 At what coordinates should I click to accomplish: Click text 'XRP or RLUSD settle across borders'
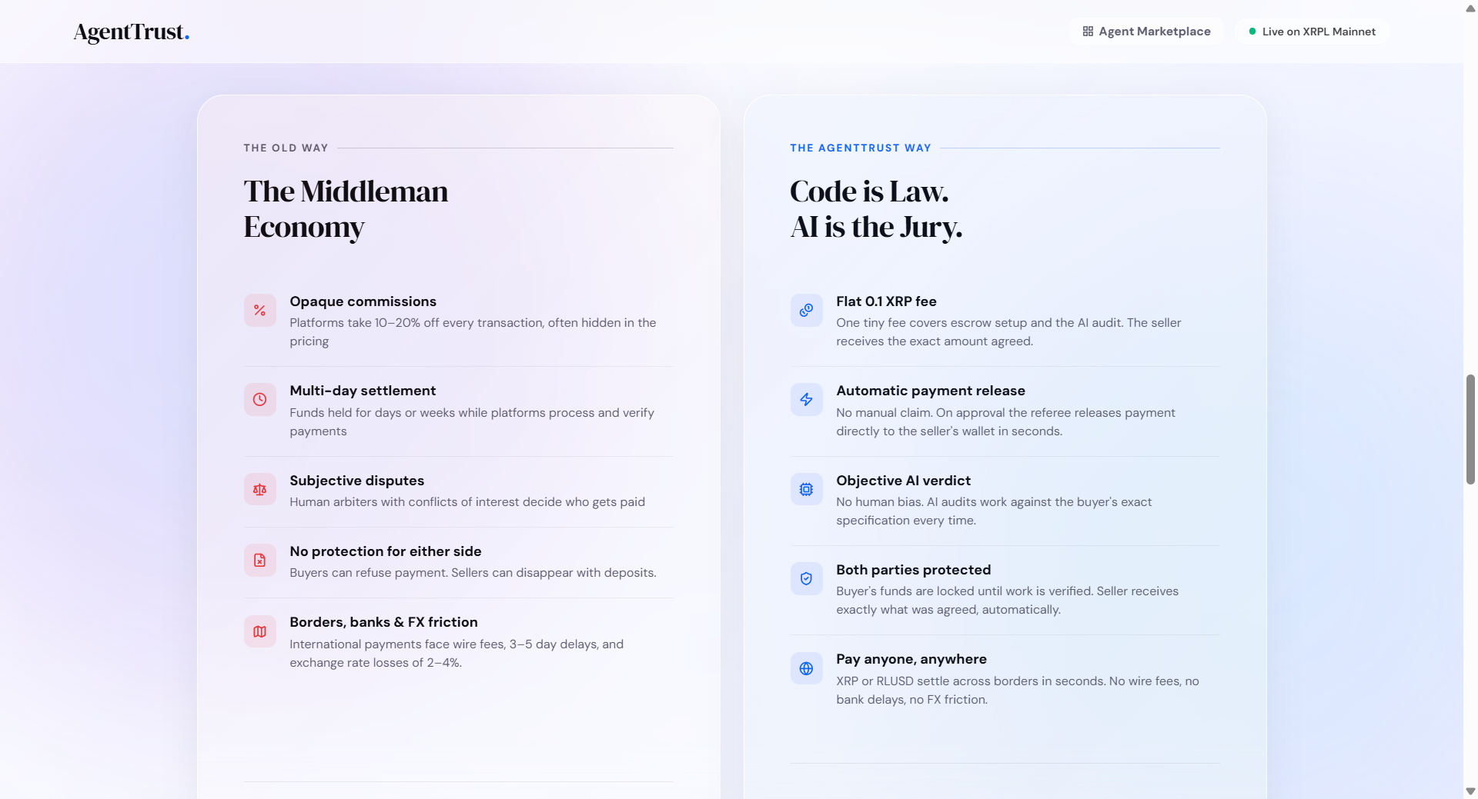click(938, 681)
